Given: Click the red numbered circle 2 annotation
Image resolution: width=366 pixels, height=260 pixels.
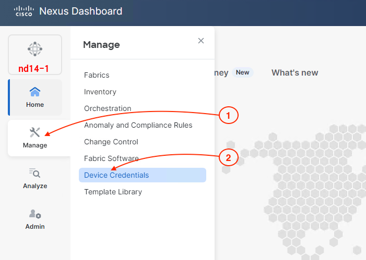Looking at the screenshot, I should point(228,156).
